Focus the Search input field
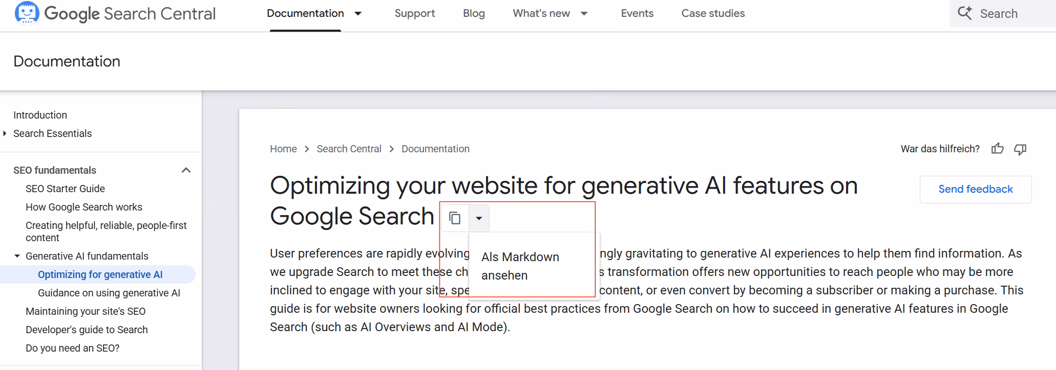1056x370 pixels. click(1002, 13)
